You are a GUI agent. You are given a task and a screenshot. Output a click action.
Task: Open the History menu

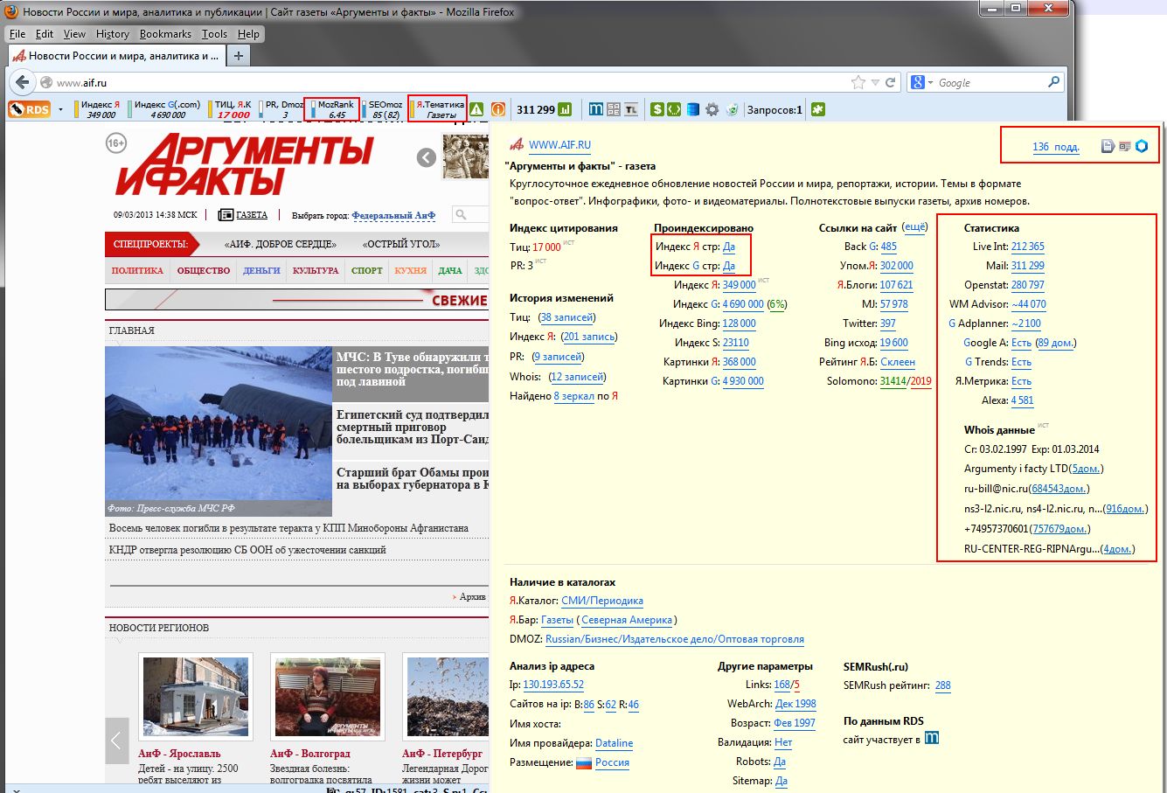pyautogui.click(x=113, y=34)
